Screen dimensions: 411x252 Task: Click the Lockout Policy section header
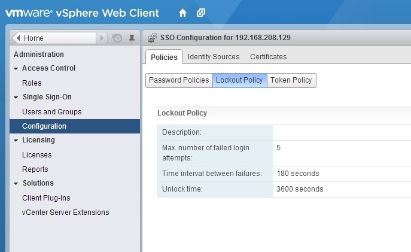pos(182,113)
